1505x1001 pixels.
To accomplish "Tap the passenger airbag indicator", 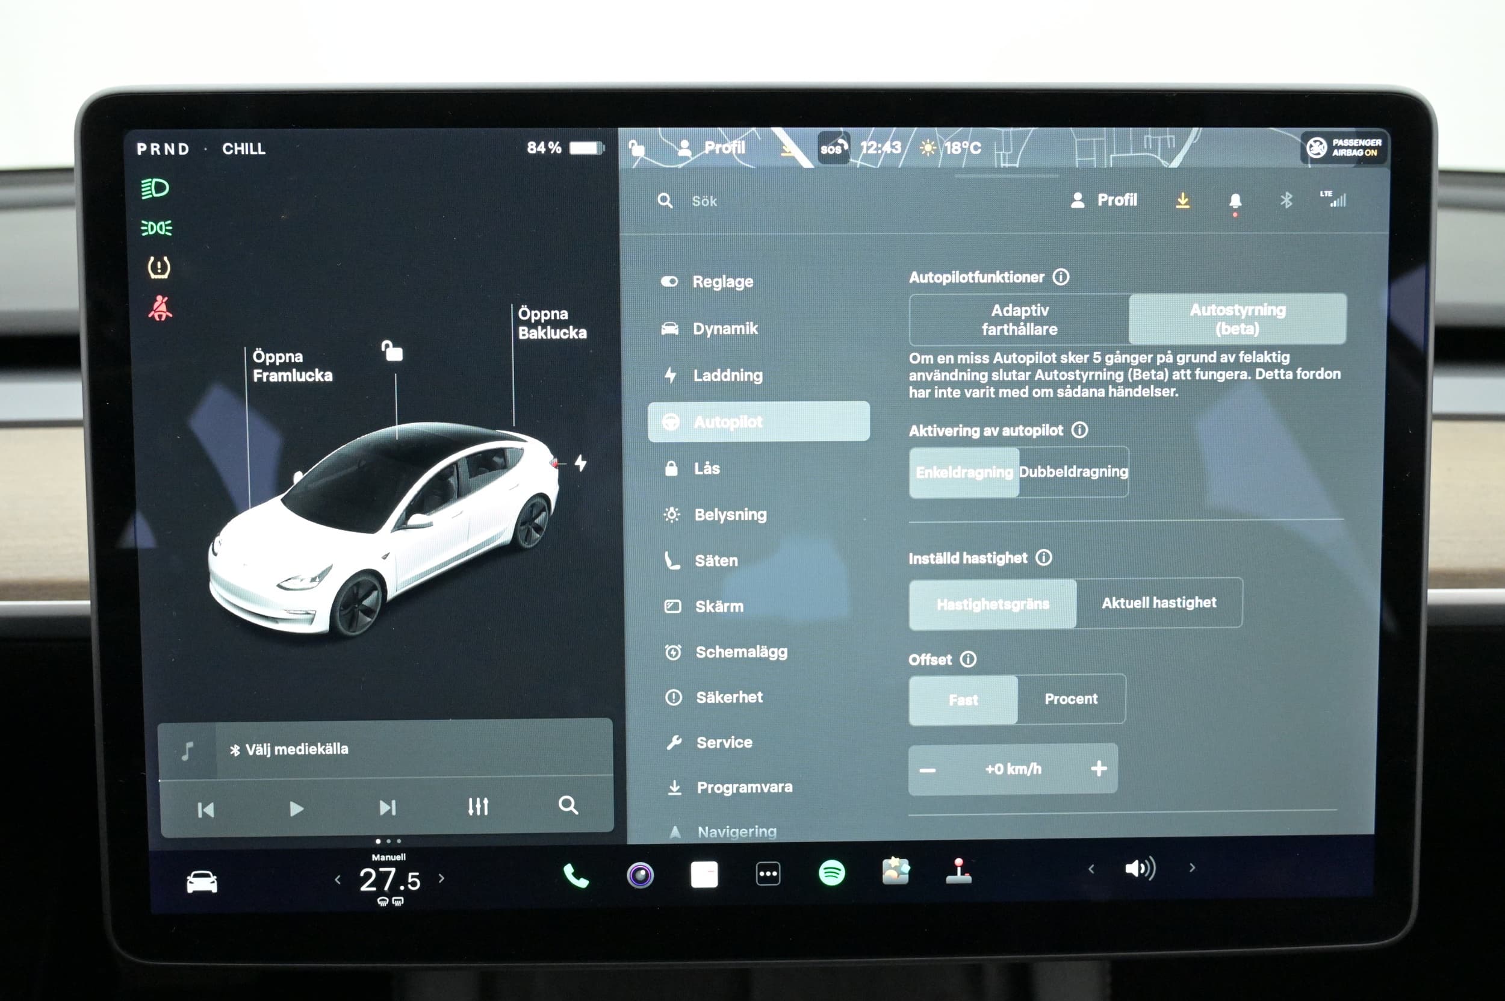I will click(1344, 147).
